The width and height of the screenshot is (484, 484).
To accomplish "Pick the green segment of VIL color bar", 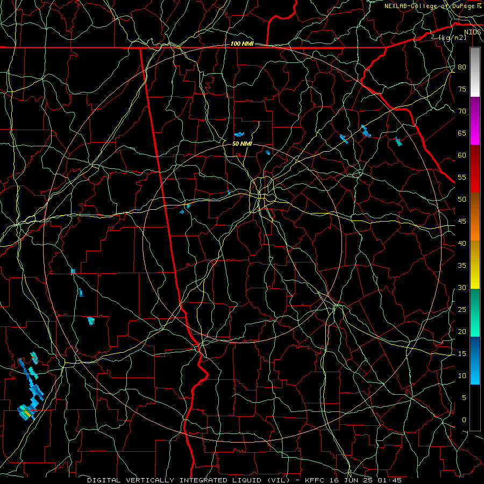I will (475, 312).
